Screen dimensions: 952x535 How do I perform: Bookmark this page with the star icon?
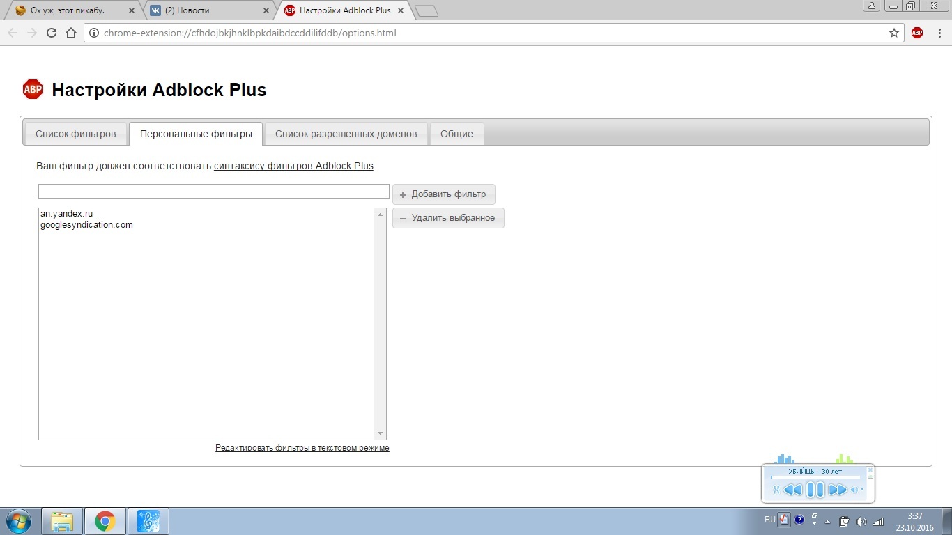tap(894, 33)
